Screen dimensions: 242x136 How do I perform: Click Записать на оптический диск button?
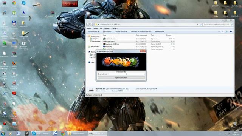pos(141,31)
